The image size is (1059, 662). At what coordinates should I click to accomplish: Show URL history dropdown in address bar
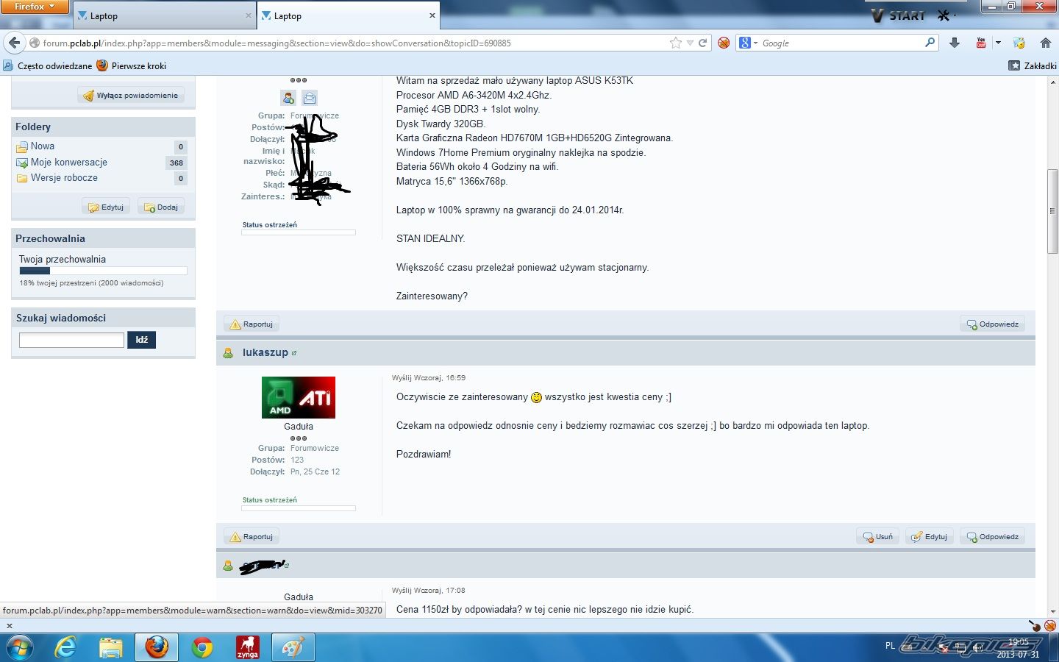[690, 43]
